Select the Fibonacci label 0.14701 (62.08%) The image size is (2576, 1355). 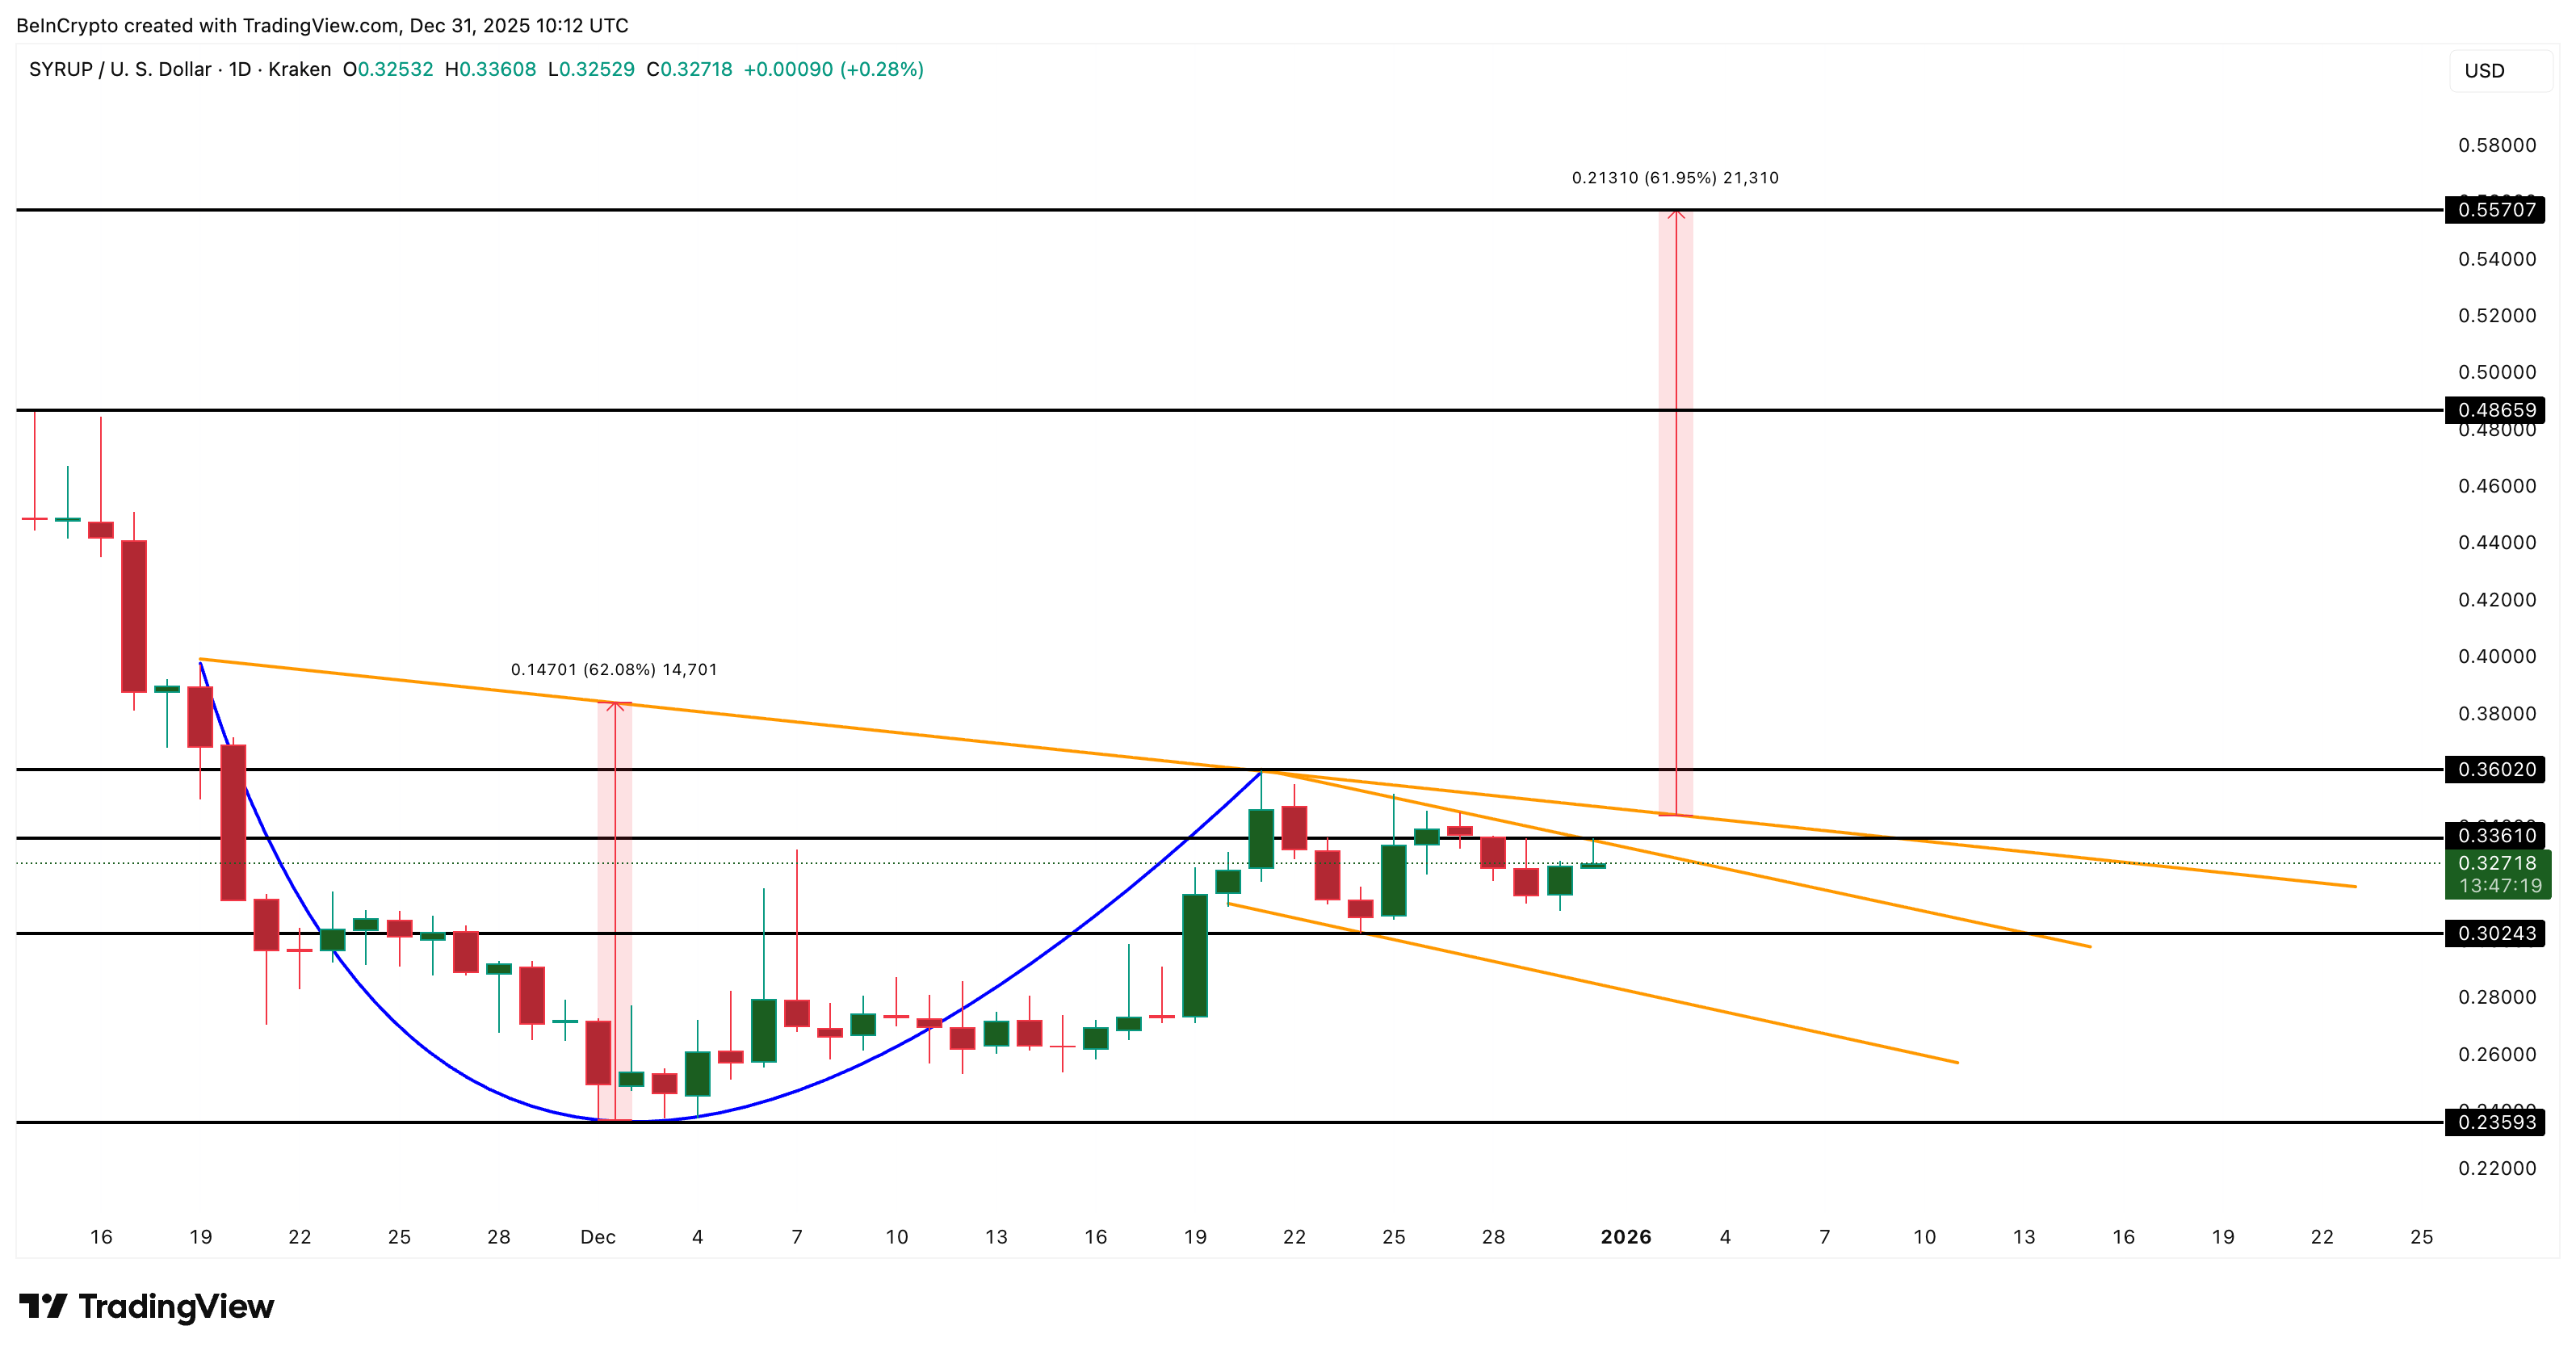(613, 668)
